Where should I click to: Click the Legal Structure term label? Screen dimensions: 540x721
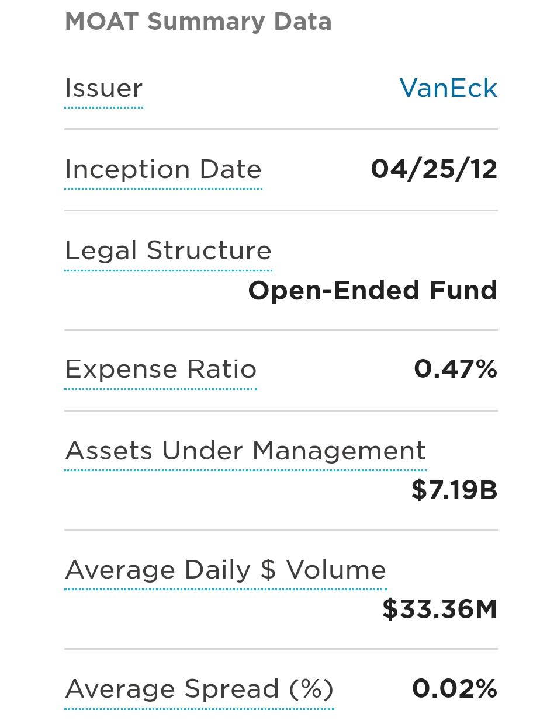[x=168, y=251]
